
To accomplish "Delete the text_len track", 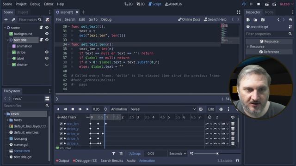I will pos(233,124).
